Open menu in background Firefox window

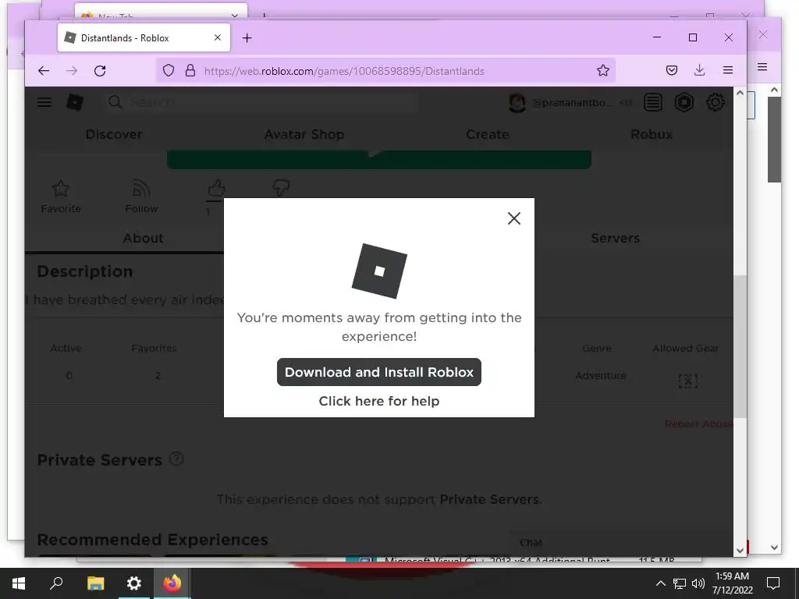[x=762, y=67]
